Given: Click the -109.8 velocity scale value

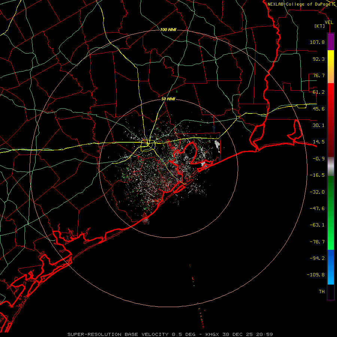Looking at the screenshot, I should pos(316,275).
